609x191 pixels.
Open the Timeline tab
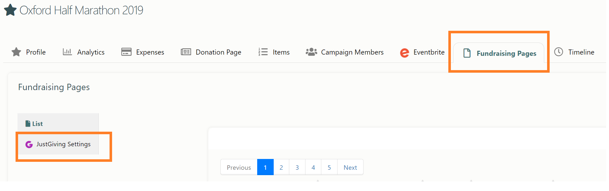coord(574,52)
